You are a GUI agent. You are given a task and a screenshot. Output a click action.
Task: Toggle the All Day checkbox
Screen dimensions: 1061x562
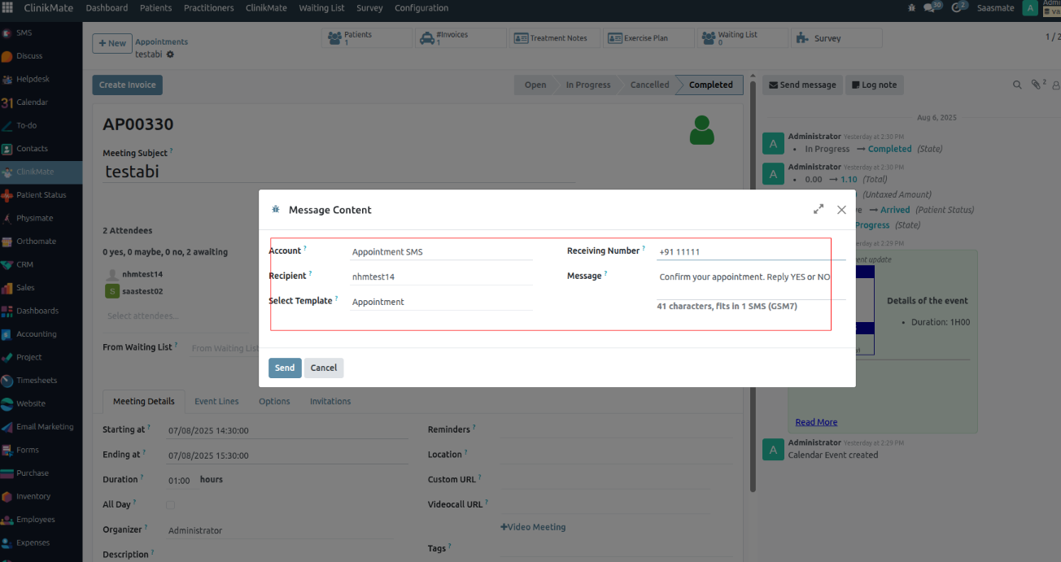(170, 505)
